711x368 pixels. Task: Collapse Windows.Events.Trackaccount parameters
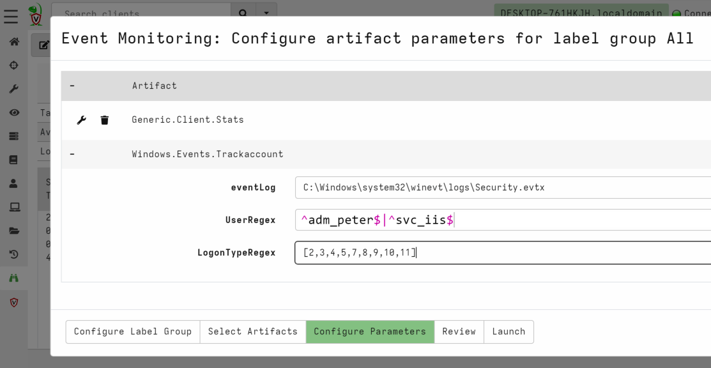click(72, 154)
